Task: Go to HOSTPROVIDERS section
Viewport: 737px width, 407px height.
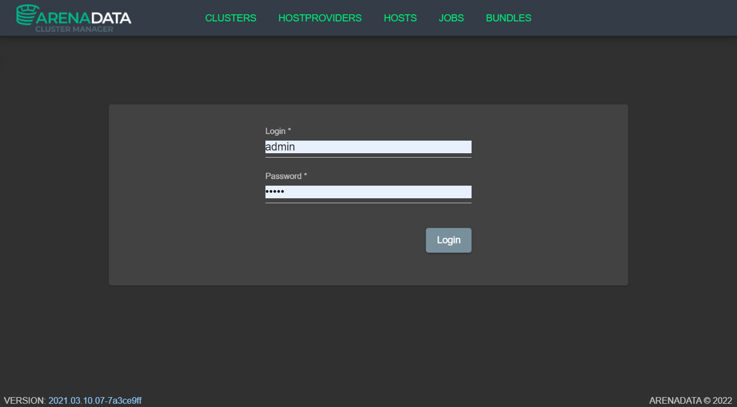Action: click(x=320, y=18)
